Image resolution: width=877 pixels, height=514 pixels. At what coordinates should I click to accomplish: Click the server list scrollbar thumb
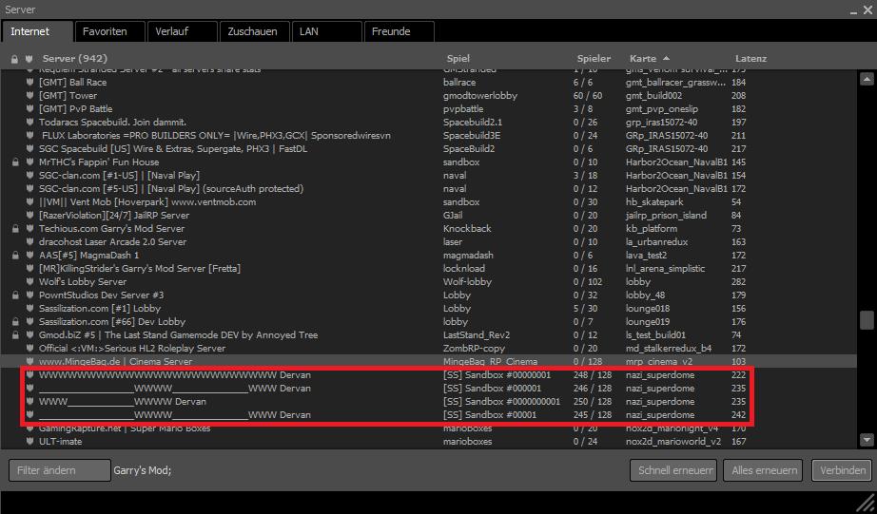867,320
